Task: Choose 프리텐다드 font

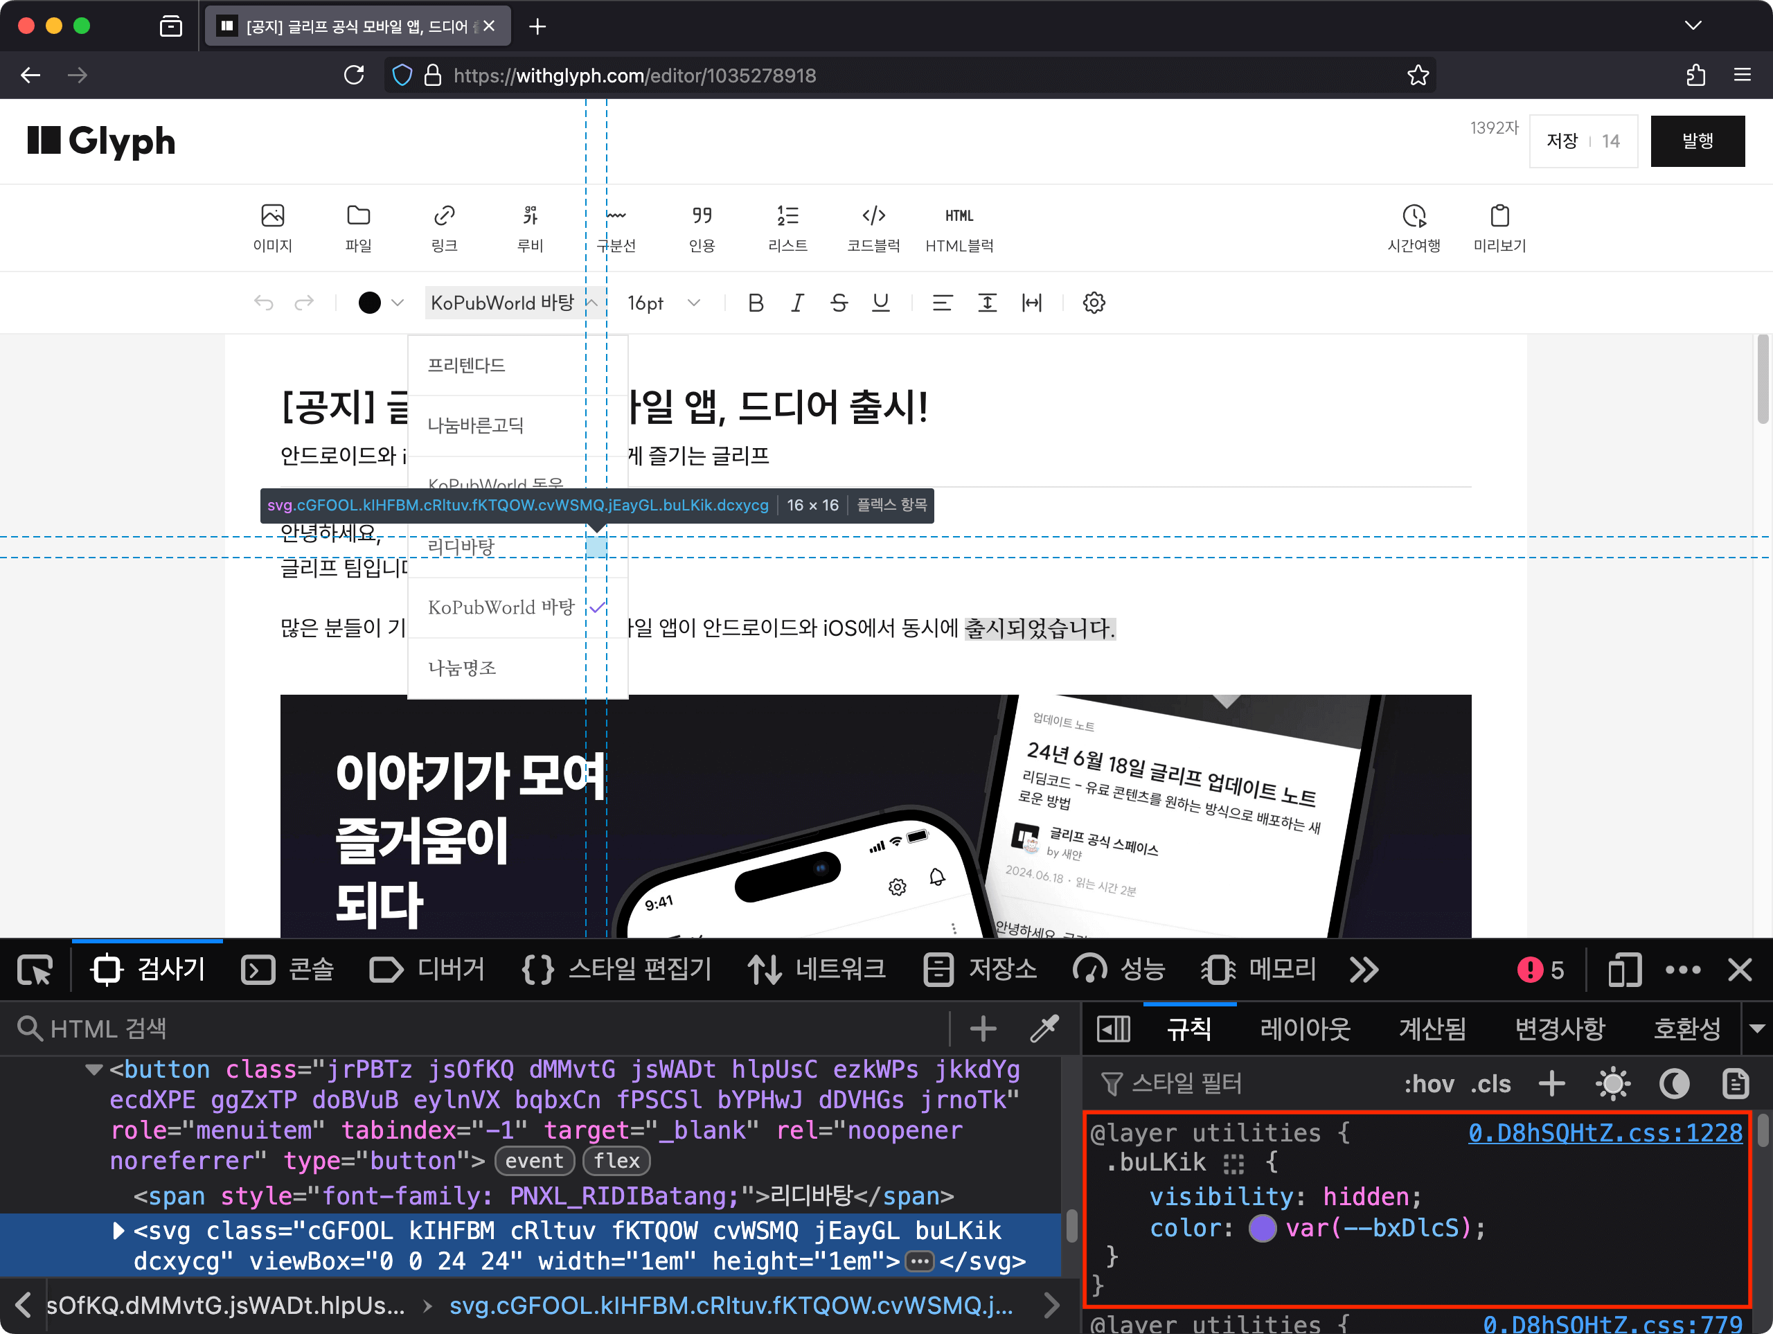Action: 518,366
